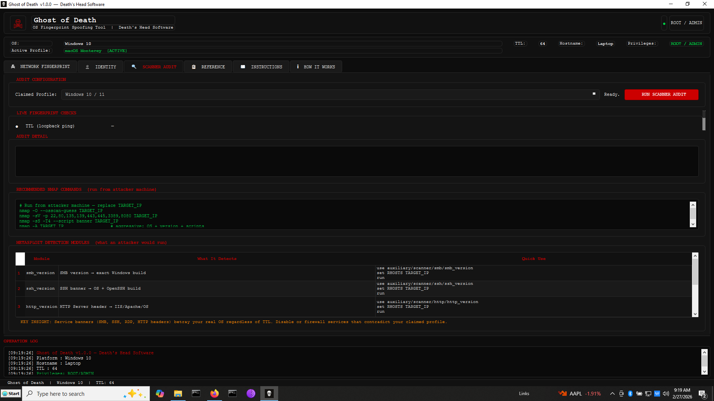The height and width of the screenshot is (401, 714).
Task: Click the person icon on Identity tab
Action: click(x=87, y=67)
